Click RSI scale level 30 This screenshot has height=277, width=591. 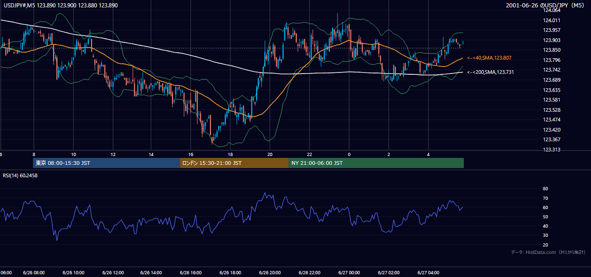pyautogui.click(x=545, y=235)
